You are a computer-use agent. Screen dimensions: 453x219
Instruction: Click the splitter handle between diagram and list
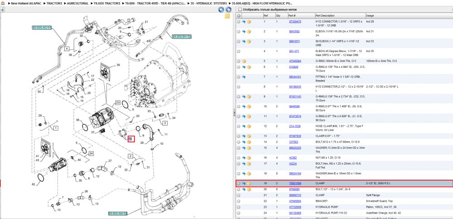click(x=234, y=114)
